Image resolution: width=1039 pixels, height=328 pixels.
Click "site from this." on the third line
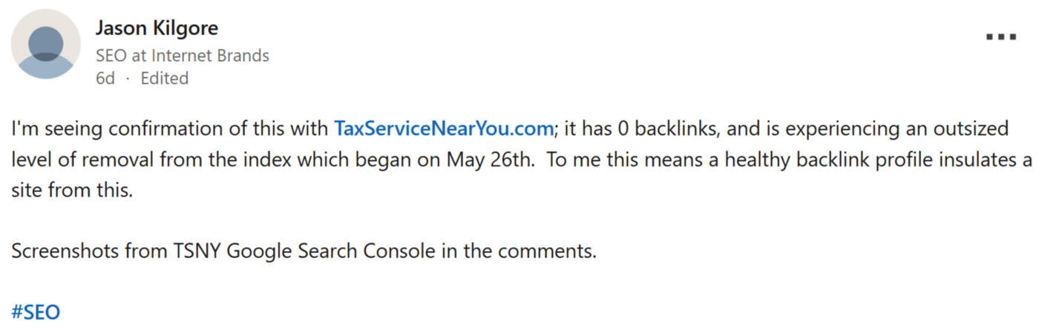[x=71, y=190]
